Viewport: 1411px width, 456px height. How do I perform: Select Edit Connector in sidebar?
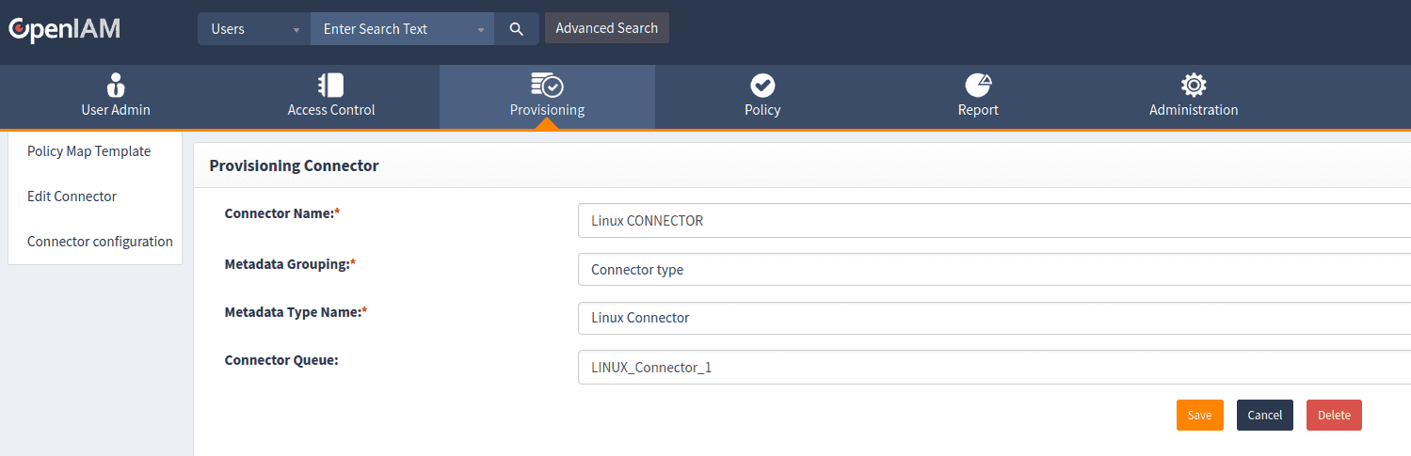coord(72,197)
